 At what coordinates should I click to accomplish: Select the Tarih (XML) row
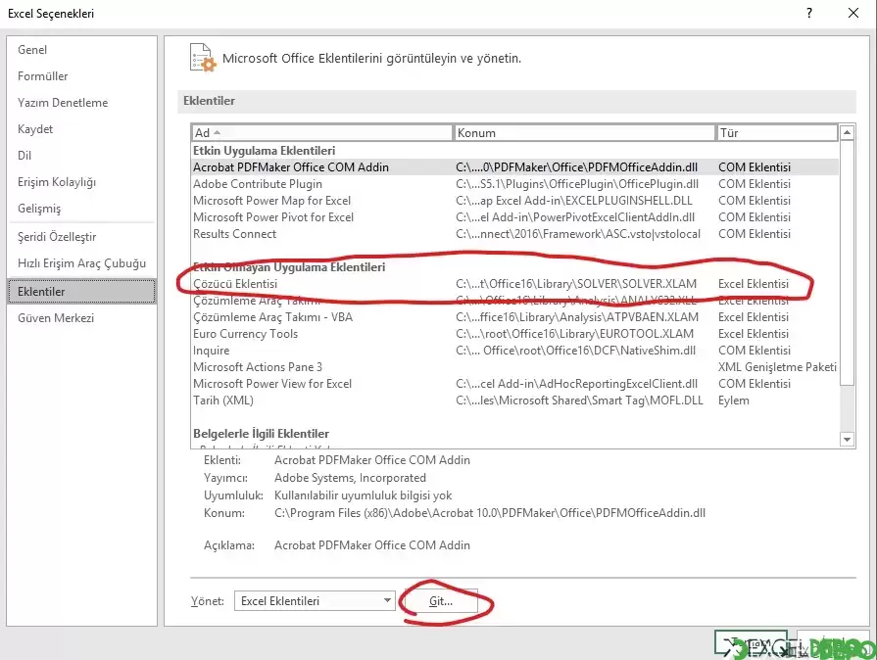click(x=514, y=401)
